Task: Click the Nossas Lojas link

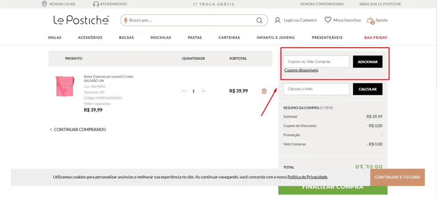Action: pos(62,4)
